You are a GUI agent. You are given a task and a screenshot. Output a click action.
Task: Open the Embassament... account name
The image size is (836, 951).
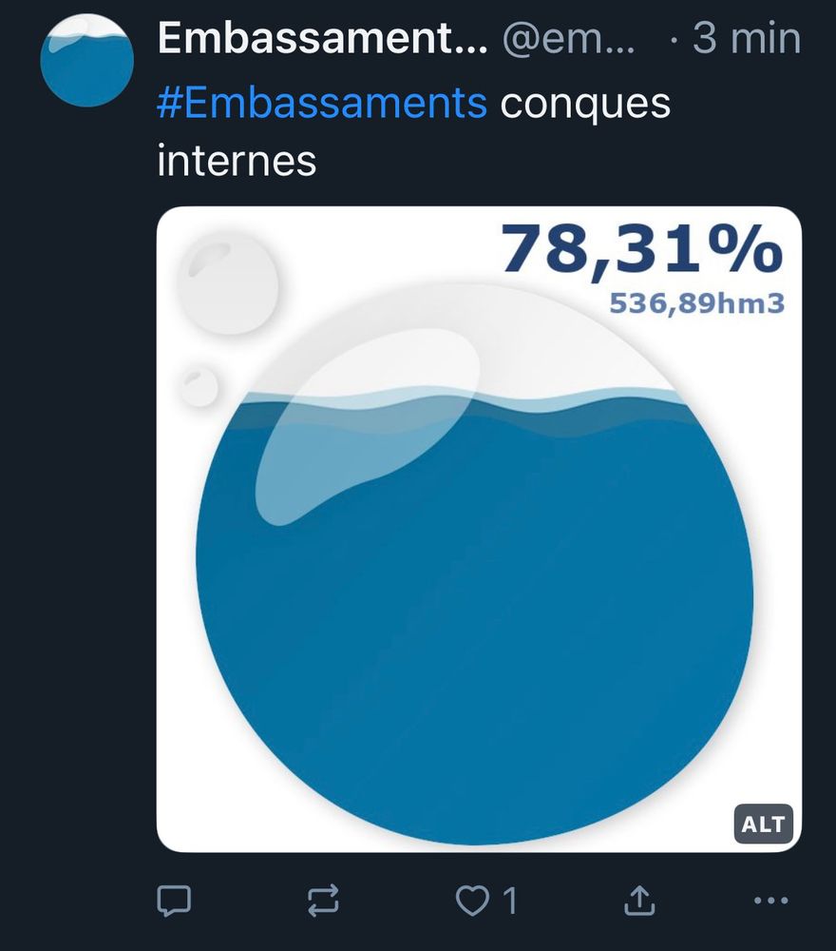(322, 38)
